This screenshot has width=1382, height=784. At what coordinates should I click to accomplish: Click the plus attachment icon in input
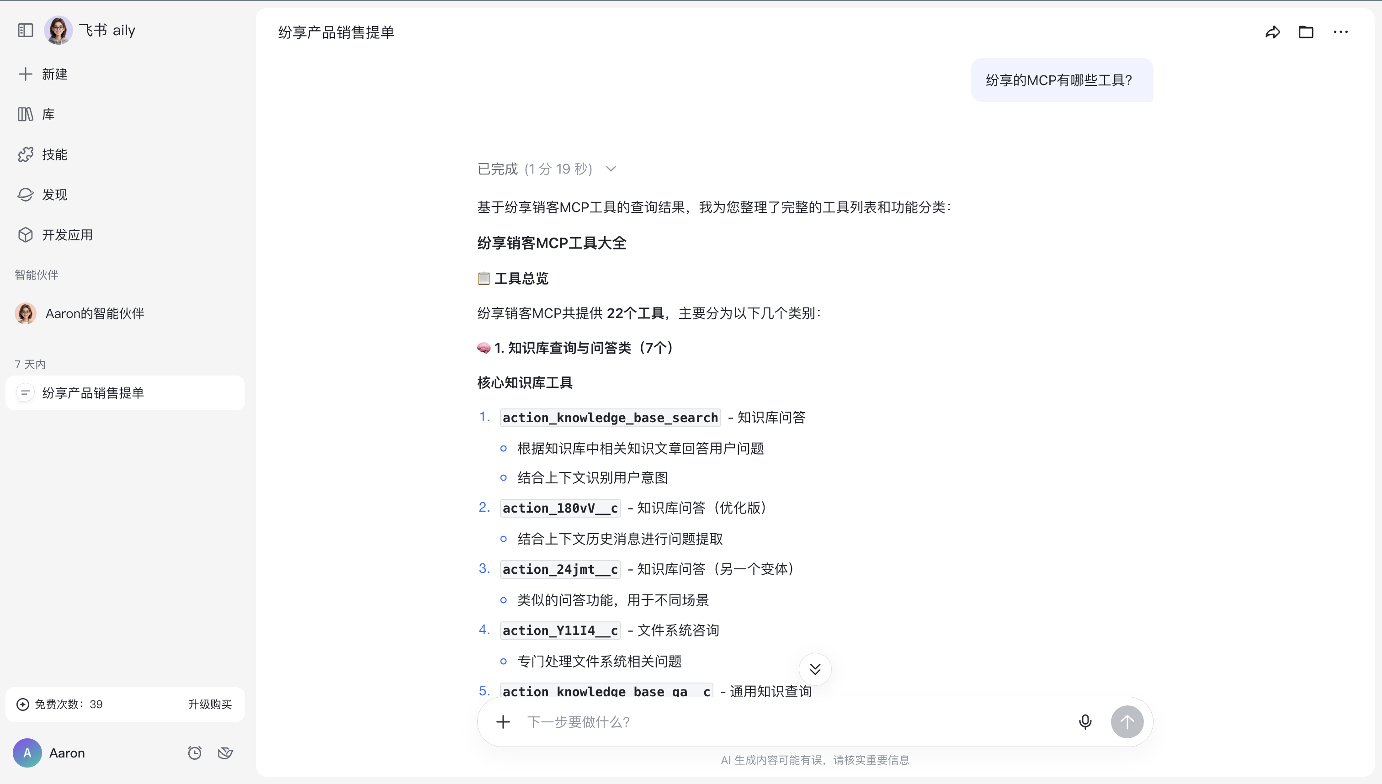pyautogui.click(x=503, y=721)
